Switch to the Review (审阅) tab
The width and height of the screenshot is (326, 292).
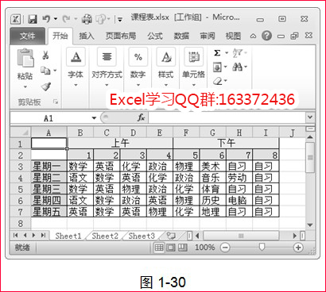click(208, 36)
